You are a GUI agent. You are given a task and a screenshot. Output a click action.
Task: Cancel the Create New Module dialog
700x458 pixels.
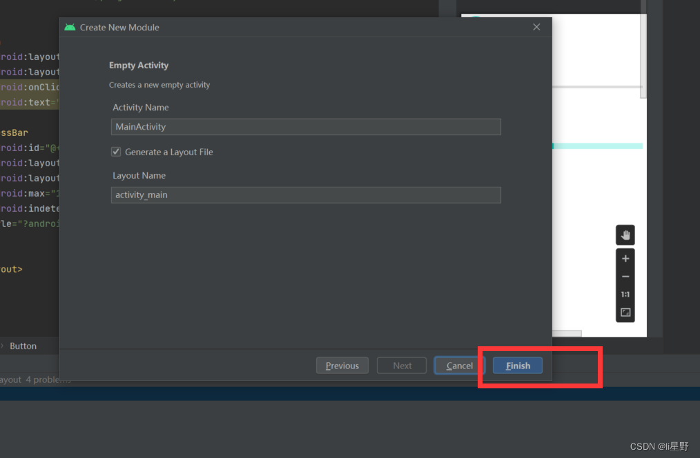coord(459,366)
